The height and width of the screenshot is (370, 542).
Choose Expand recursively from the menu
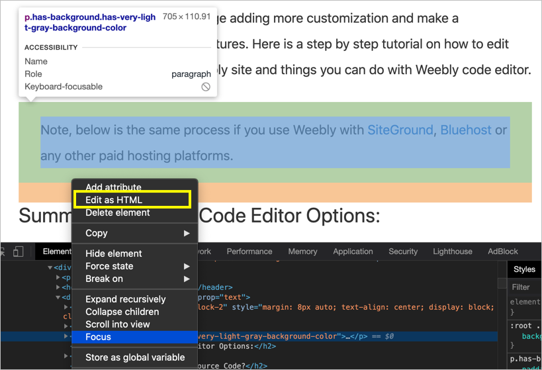click(x=126, y=299)
